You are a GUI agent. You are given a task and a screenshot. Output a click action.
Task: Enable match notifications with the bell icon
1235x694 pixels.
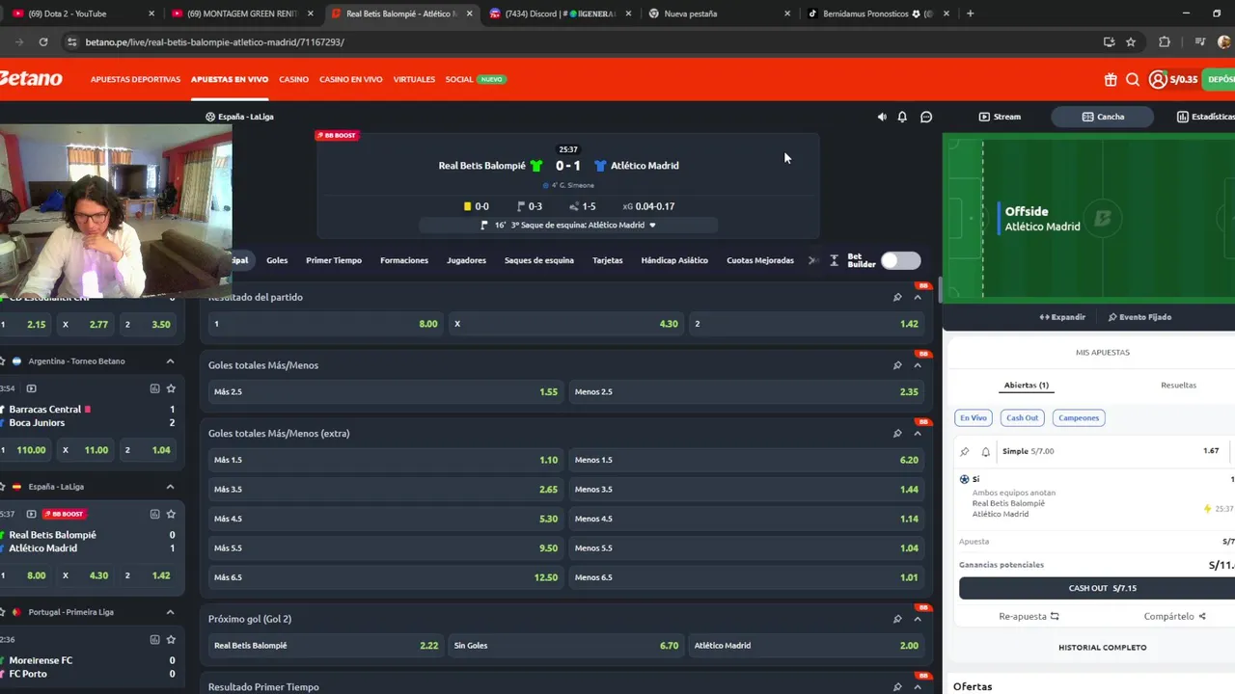(902, 117)
